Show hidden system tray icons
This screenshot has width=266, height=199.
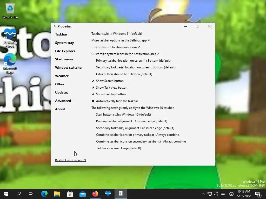pyautogui.click(x=203, y=194)
